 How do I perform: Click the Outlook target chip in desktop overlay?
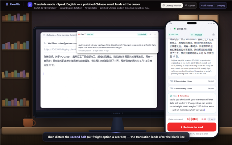point(142,34)
